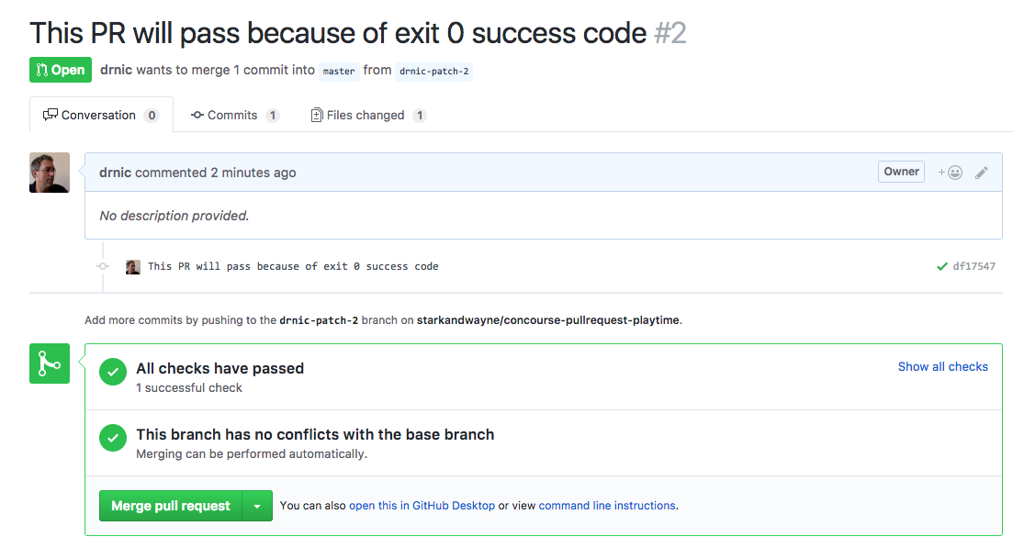Open the 'open this in GitHub Desktop' link
1013x548 pixels.
[422, 506]
